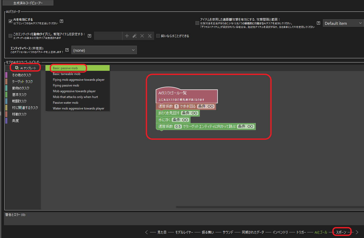
Task: Click help icon beside エンティティベース label
Action: pyautogui.click(x=67, y=50)
